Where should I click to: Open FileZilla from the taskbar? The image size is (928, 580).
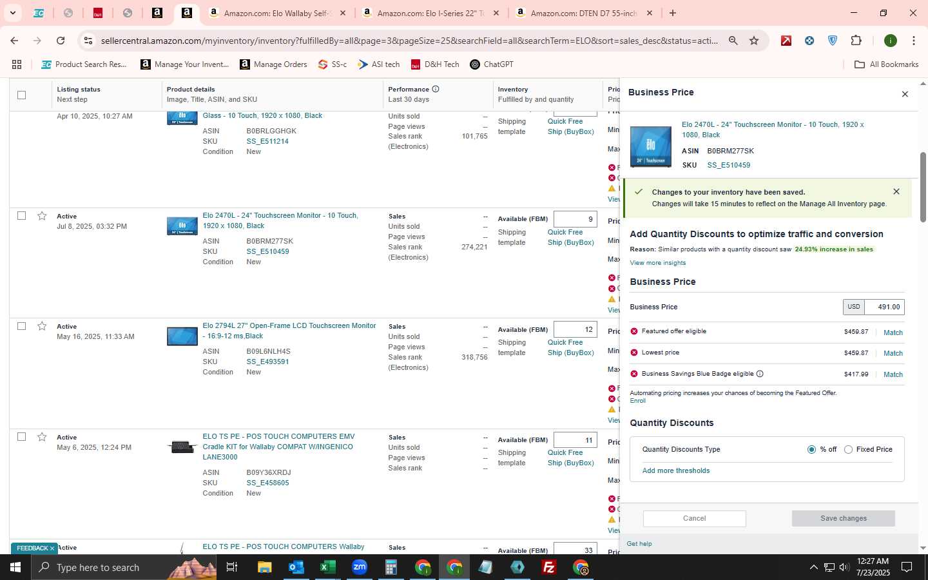click(x=549, y=567)
